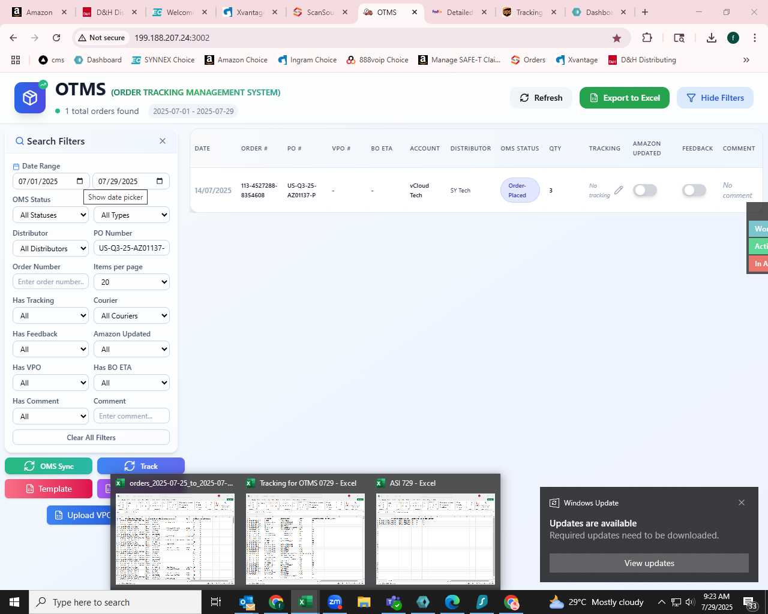This screenshot has height=614, width=768.
Task: Open Chrome apps grid icon in bookmarks bar
Action: tap(16, 60)
